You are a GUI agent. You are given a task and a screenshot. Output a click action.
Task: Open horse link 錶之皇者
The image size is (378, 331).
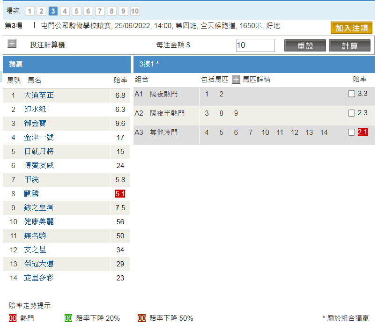[39, 208]
